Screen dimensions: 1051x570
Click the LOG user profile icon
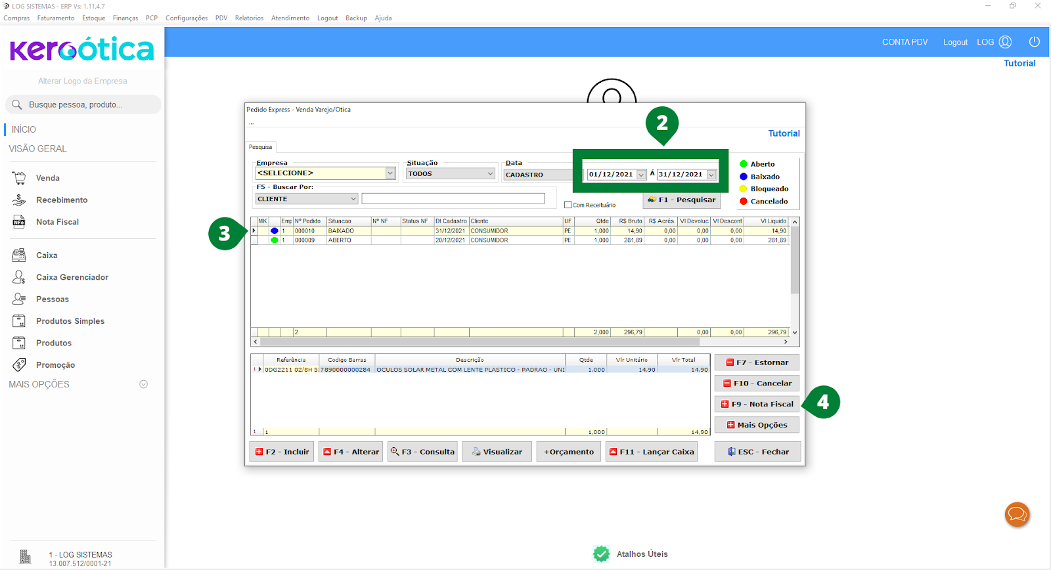(x=1005, y=42)
